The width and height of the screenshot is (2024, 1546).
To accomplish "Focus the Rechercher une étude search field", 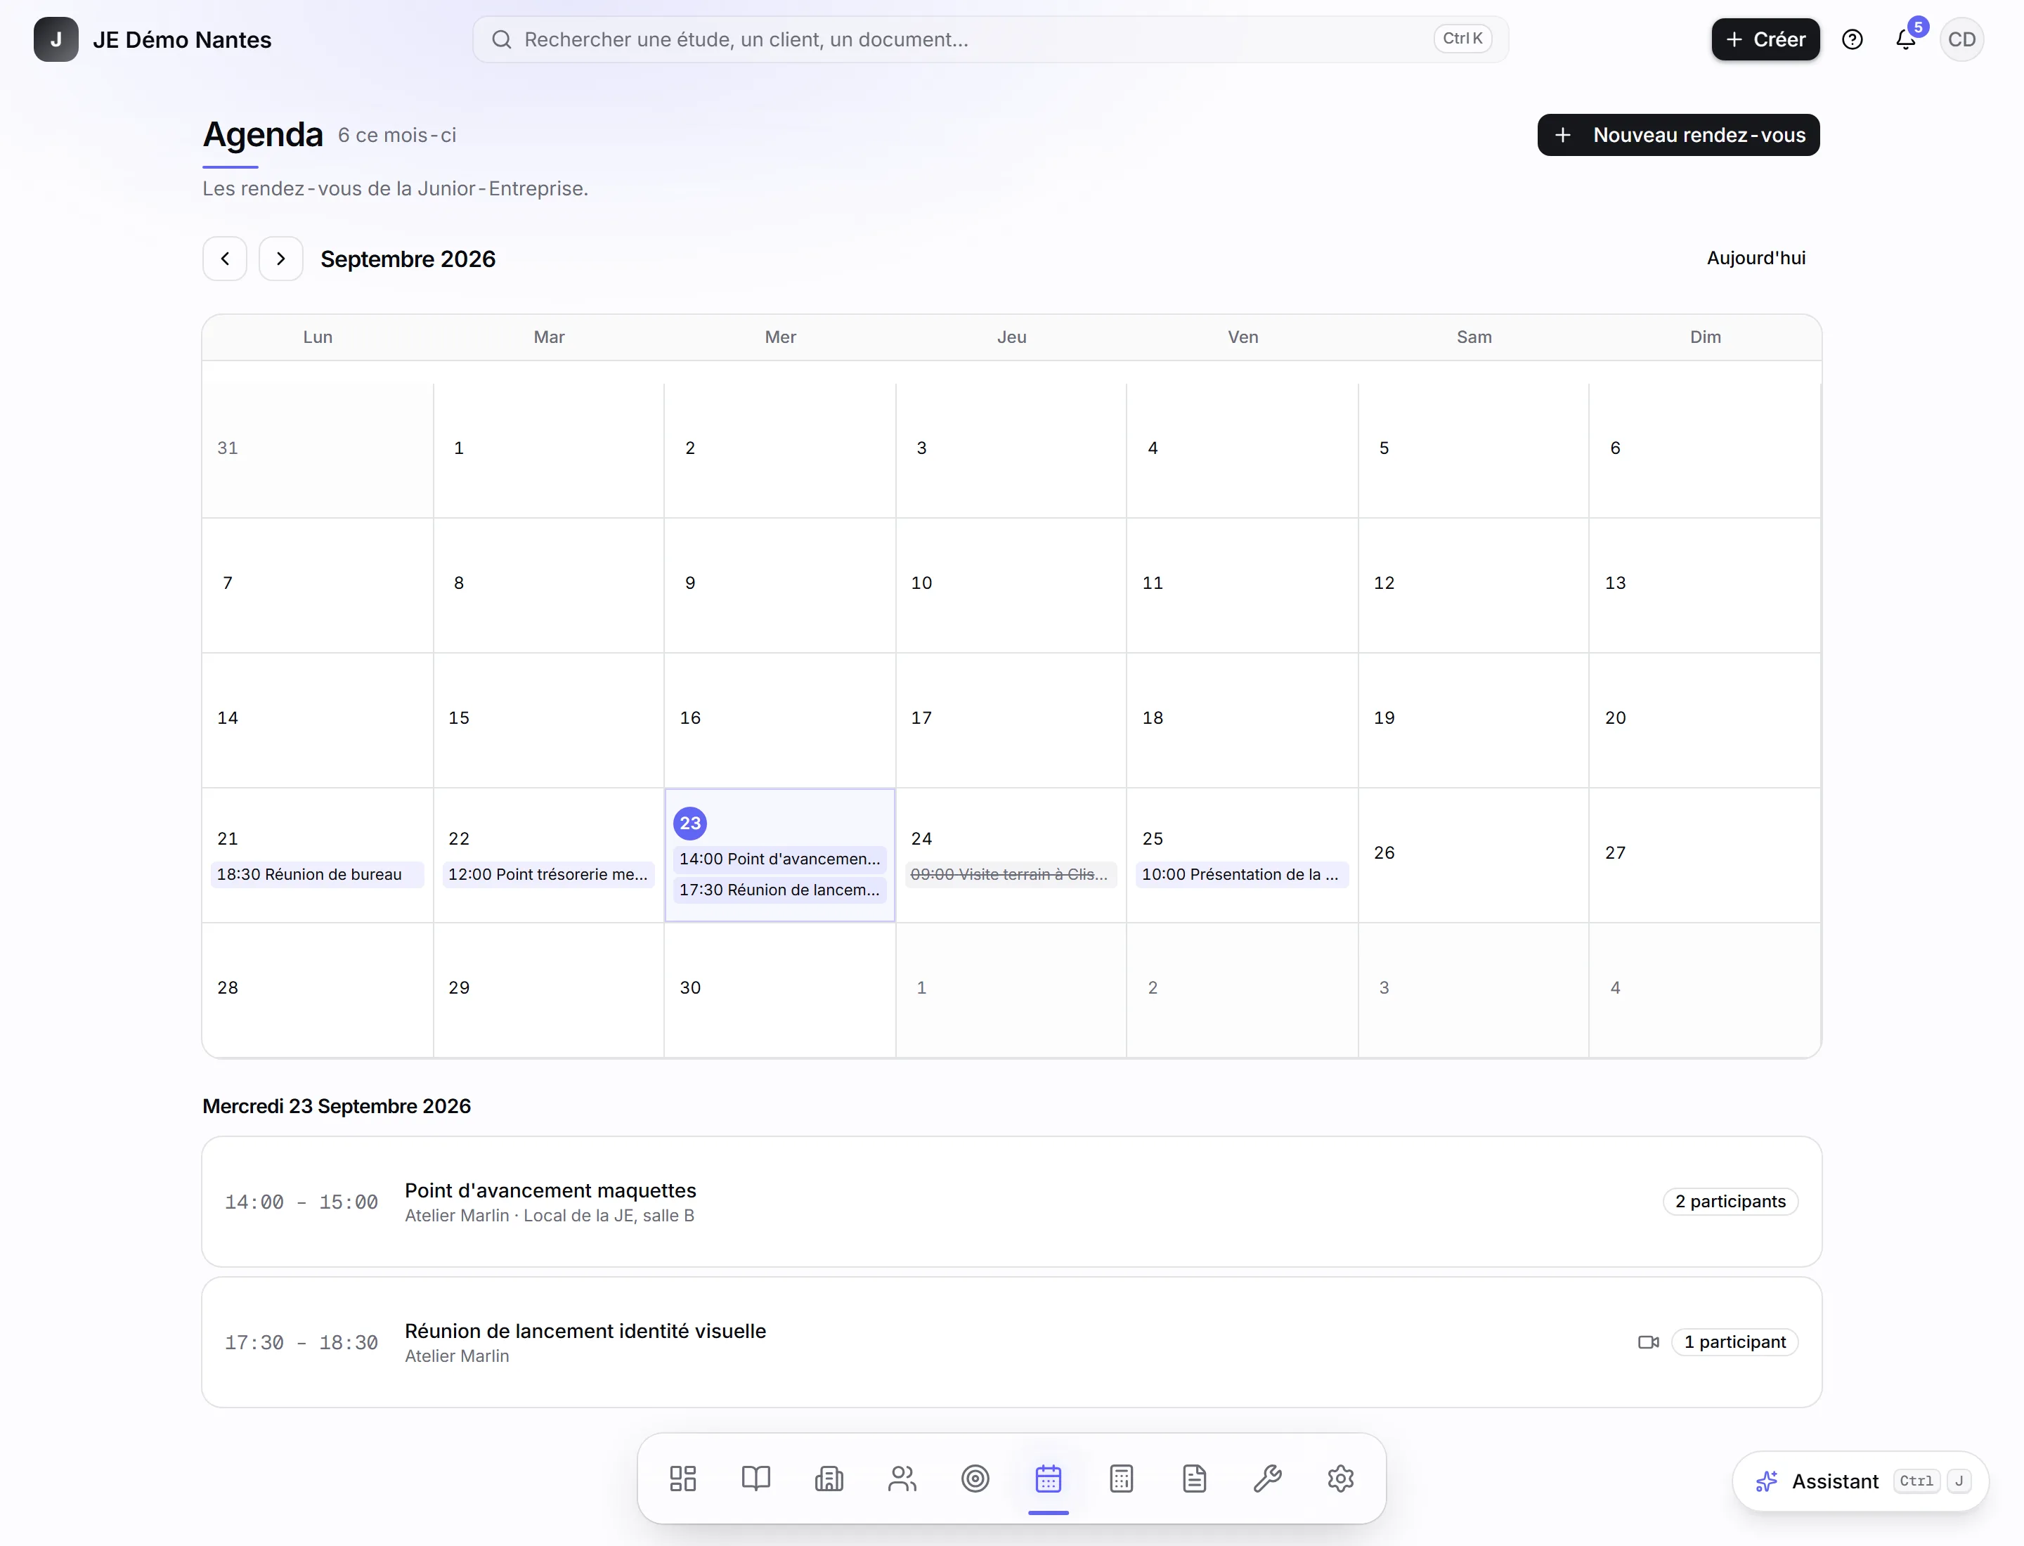I will pyautogui.click(x=990, y=39).
